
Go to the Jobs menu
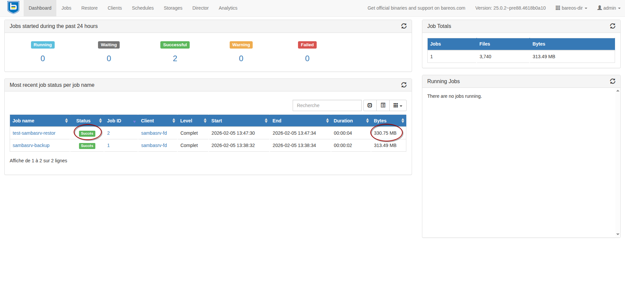click(66, 8)
